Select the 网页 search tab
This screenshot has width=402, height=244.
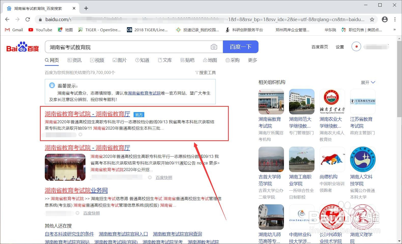(x=52, y=60)
